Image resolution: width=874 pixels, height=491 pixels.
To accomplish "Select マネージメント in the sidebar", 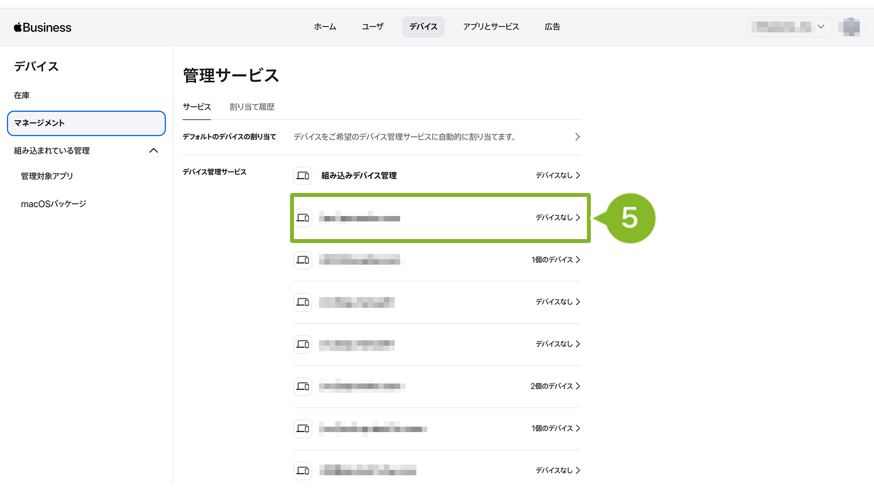I will (x=86, y=123).
